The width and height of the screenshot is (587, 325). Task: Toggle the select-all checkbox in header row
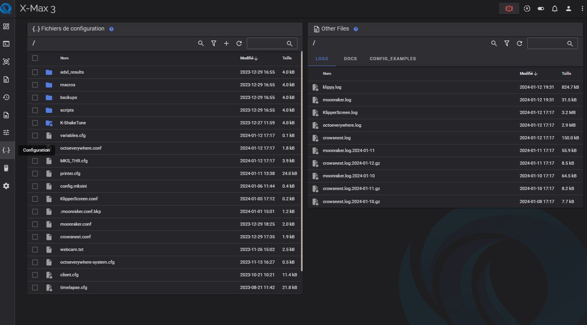click(x=35, y=58)
